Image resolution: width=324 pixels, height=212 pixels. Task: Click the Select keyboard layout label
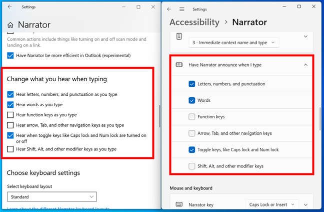(x=29, y=186)
